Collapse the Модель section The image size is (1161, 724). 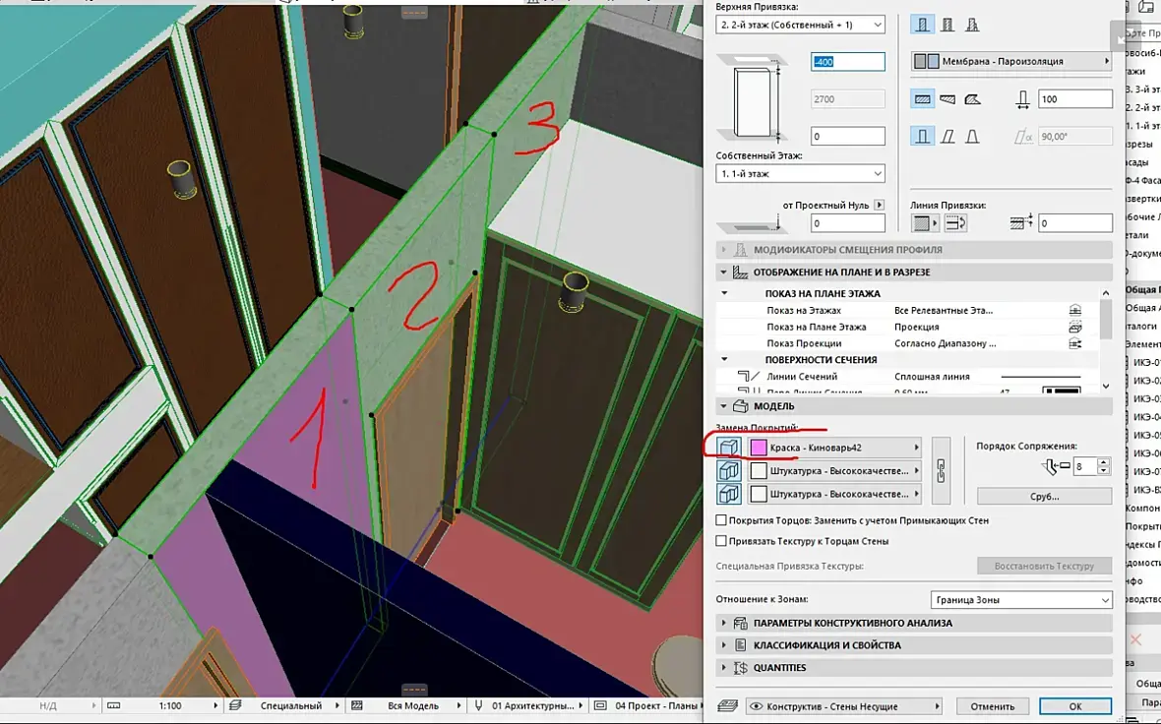(x=723, y=406)
